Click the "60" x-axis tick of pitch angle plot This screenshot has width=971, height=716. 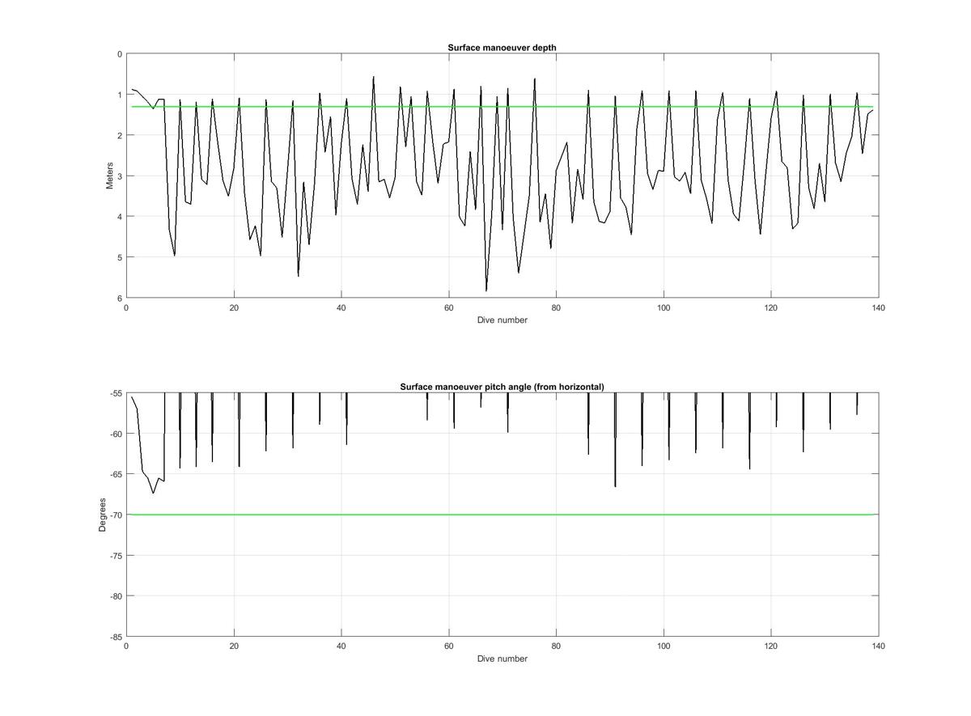click(448, 646)
